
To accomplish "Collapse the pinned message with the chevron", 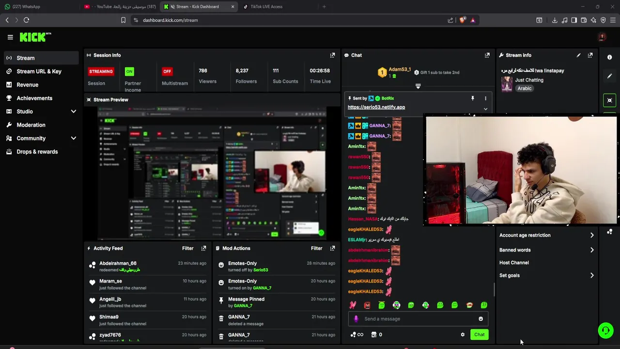I will (x=485, y=109).
